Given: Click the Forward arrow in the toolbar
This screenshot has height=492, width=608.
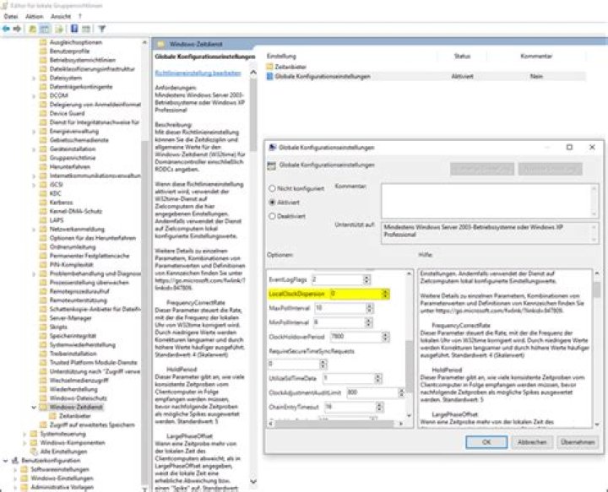Looking at the screenshot, I should 17,29.
